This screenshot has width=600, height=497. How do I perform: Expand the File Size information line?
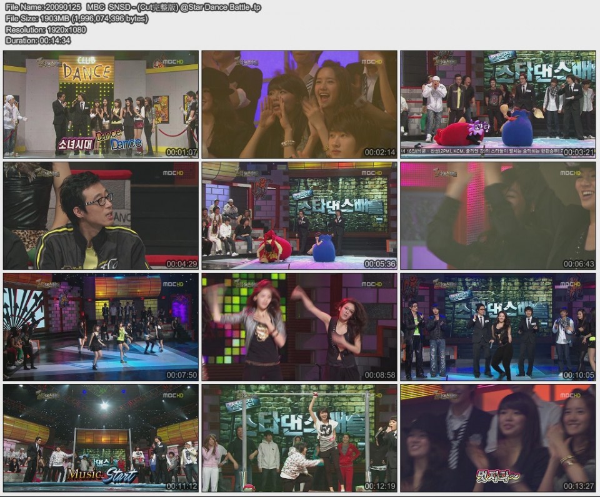point(75,17)
